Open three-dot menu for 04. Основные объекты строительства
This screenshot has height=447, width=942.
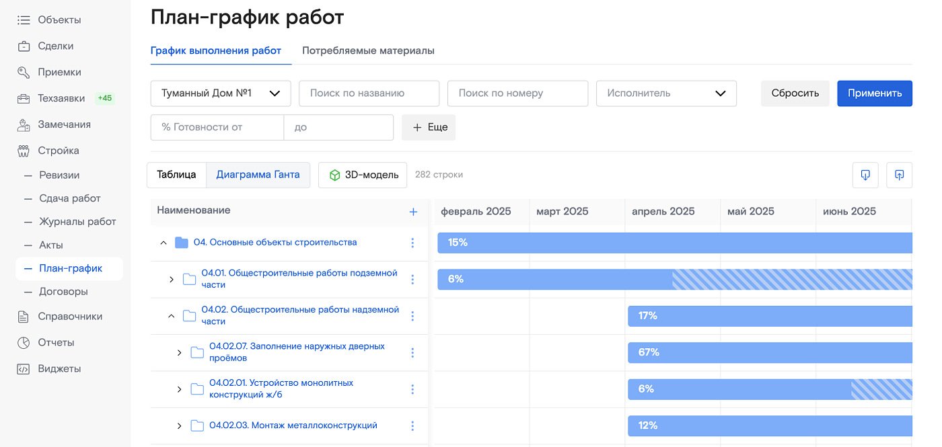coord(412,243)
